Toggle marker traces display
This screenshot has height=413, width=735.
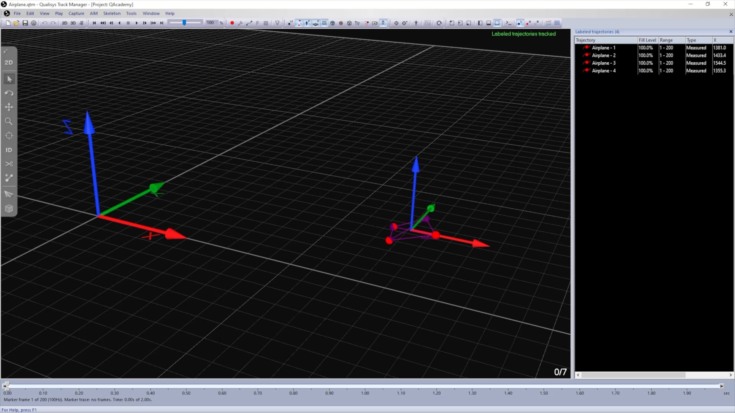click(299, 23)
